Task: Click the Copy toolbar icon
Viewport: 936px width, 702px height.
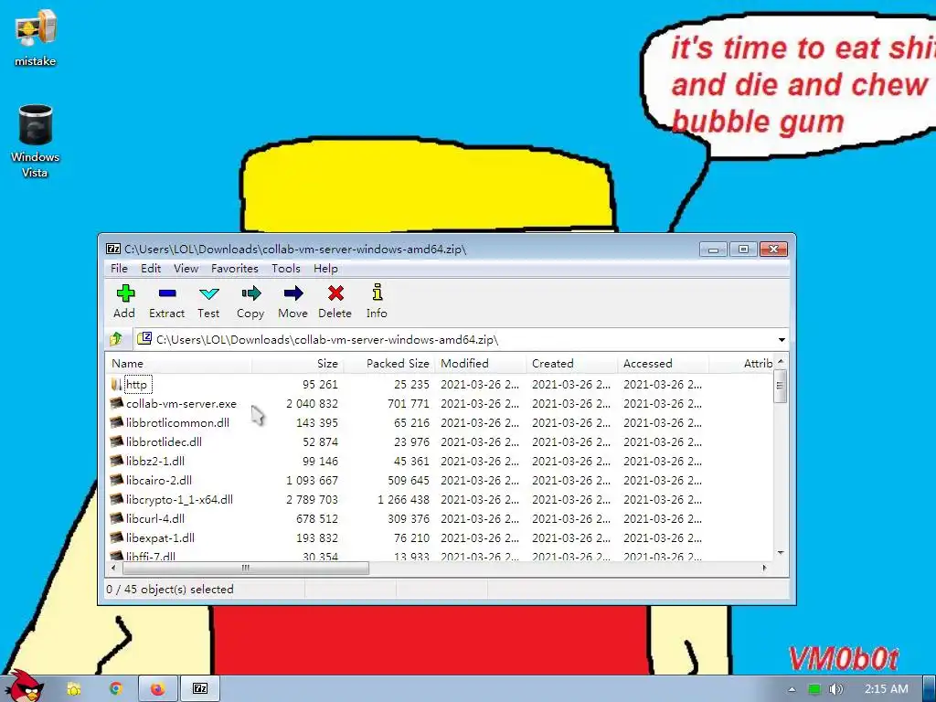Action: click(251, 293)
